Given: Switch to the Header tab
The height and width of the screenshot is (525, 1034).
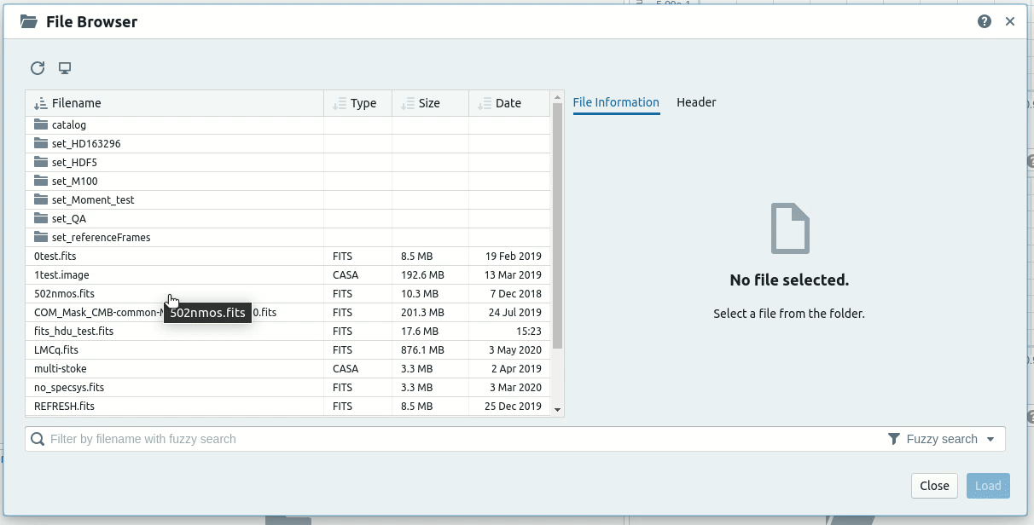Looking at the screenshot, I should point(696,102).
